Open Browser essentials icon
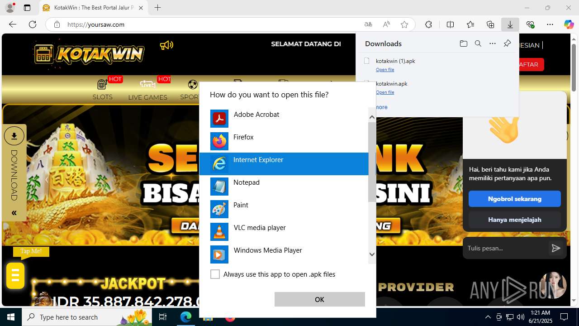 pos(531,24)
